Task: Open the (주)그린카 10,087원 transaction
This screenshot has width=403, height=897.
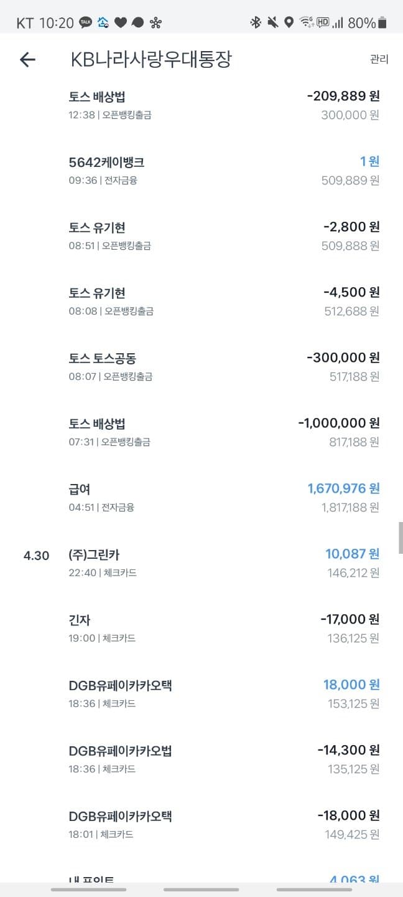Action: click(x=224, y=562)
